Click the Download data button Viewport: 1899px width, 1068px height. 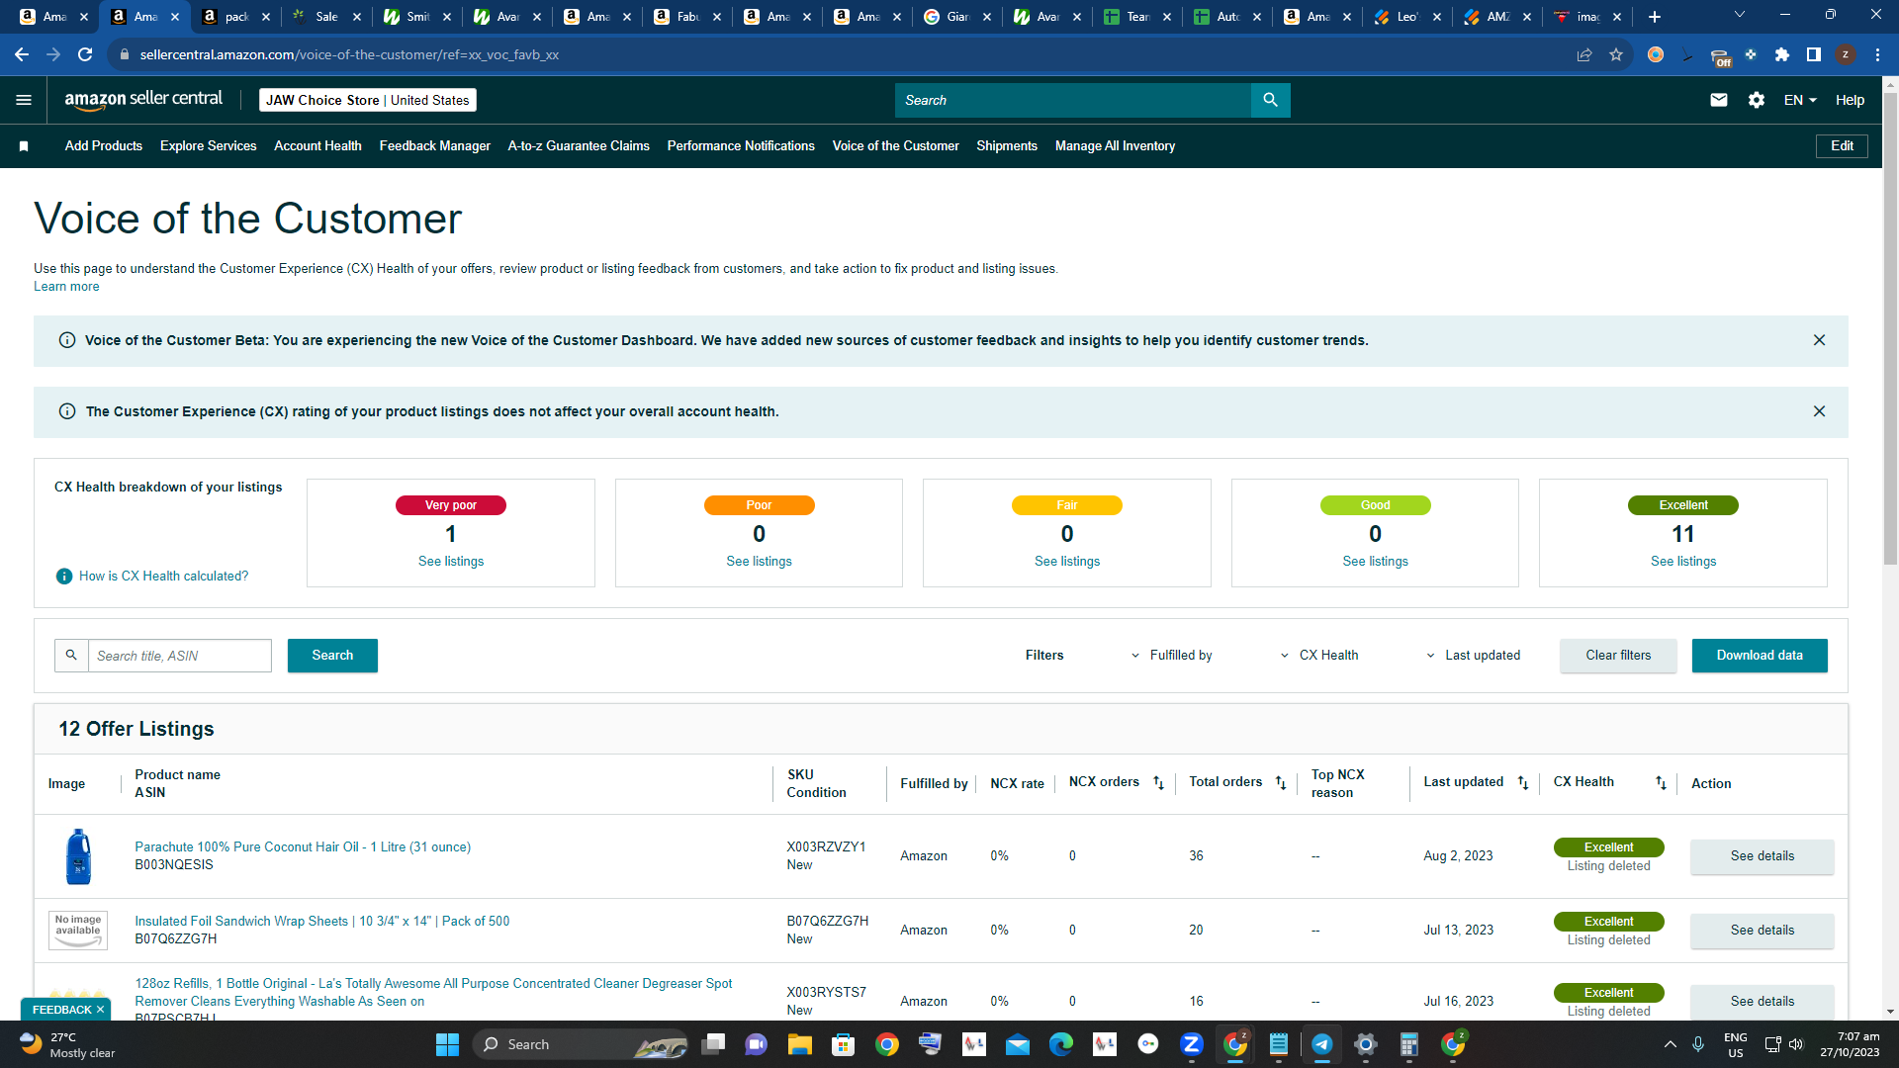(x=1760, y=656)
